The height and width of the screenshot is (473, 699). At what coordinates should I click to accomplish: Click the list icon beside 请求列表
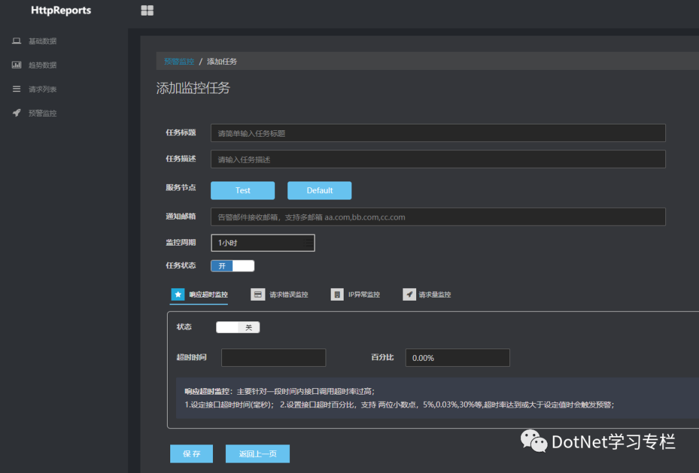pos(16,89)
